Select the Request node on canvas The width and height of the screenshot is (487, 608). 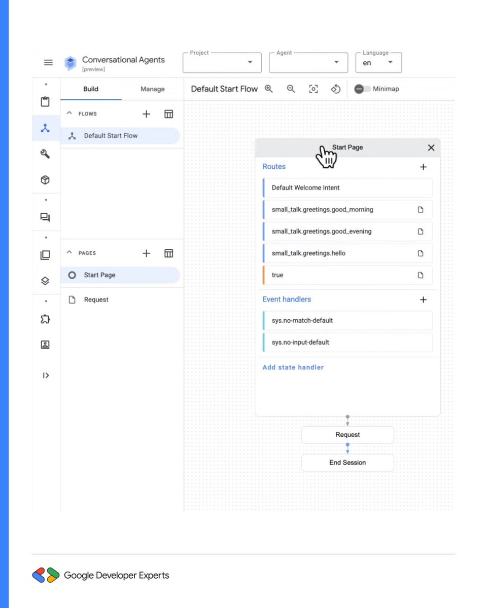[347, 435]
